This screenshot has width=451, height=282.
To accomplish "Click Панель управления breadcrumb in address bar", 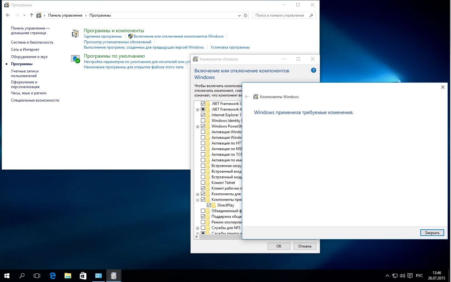I will pos(65,15).
